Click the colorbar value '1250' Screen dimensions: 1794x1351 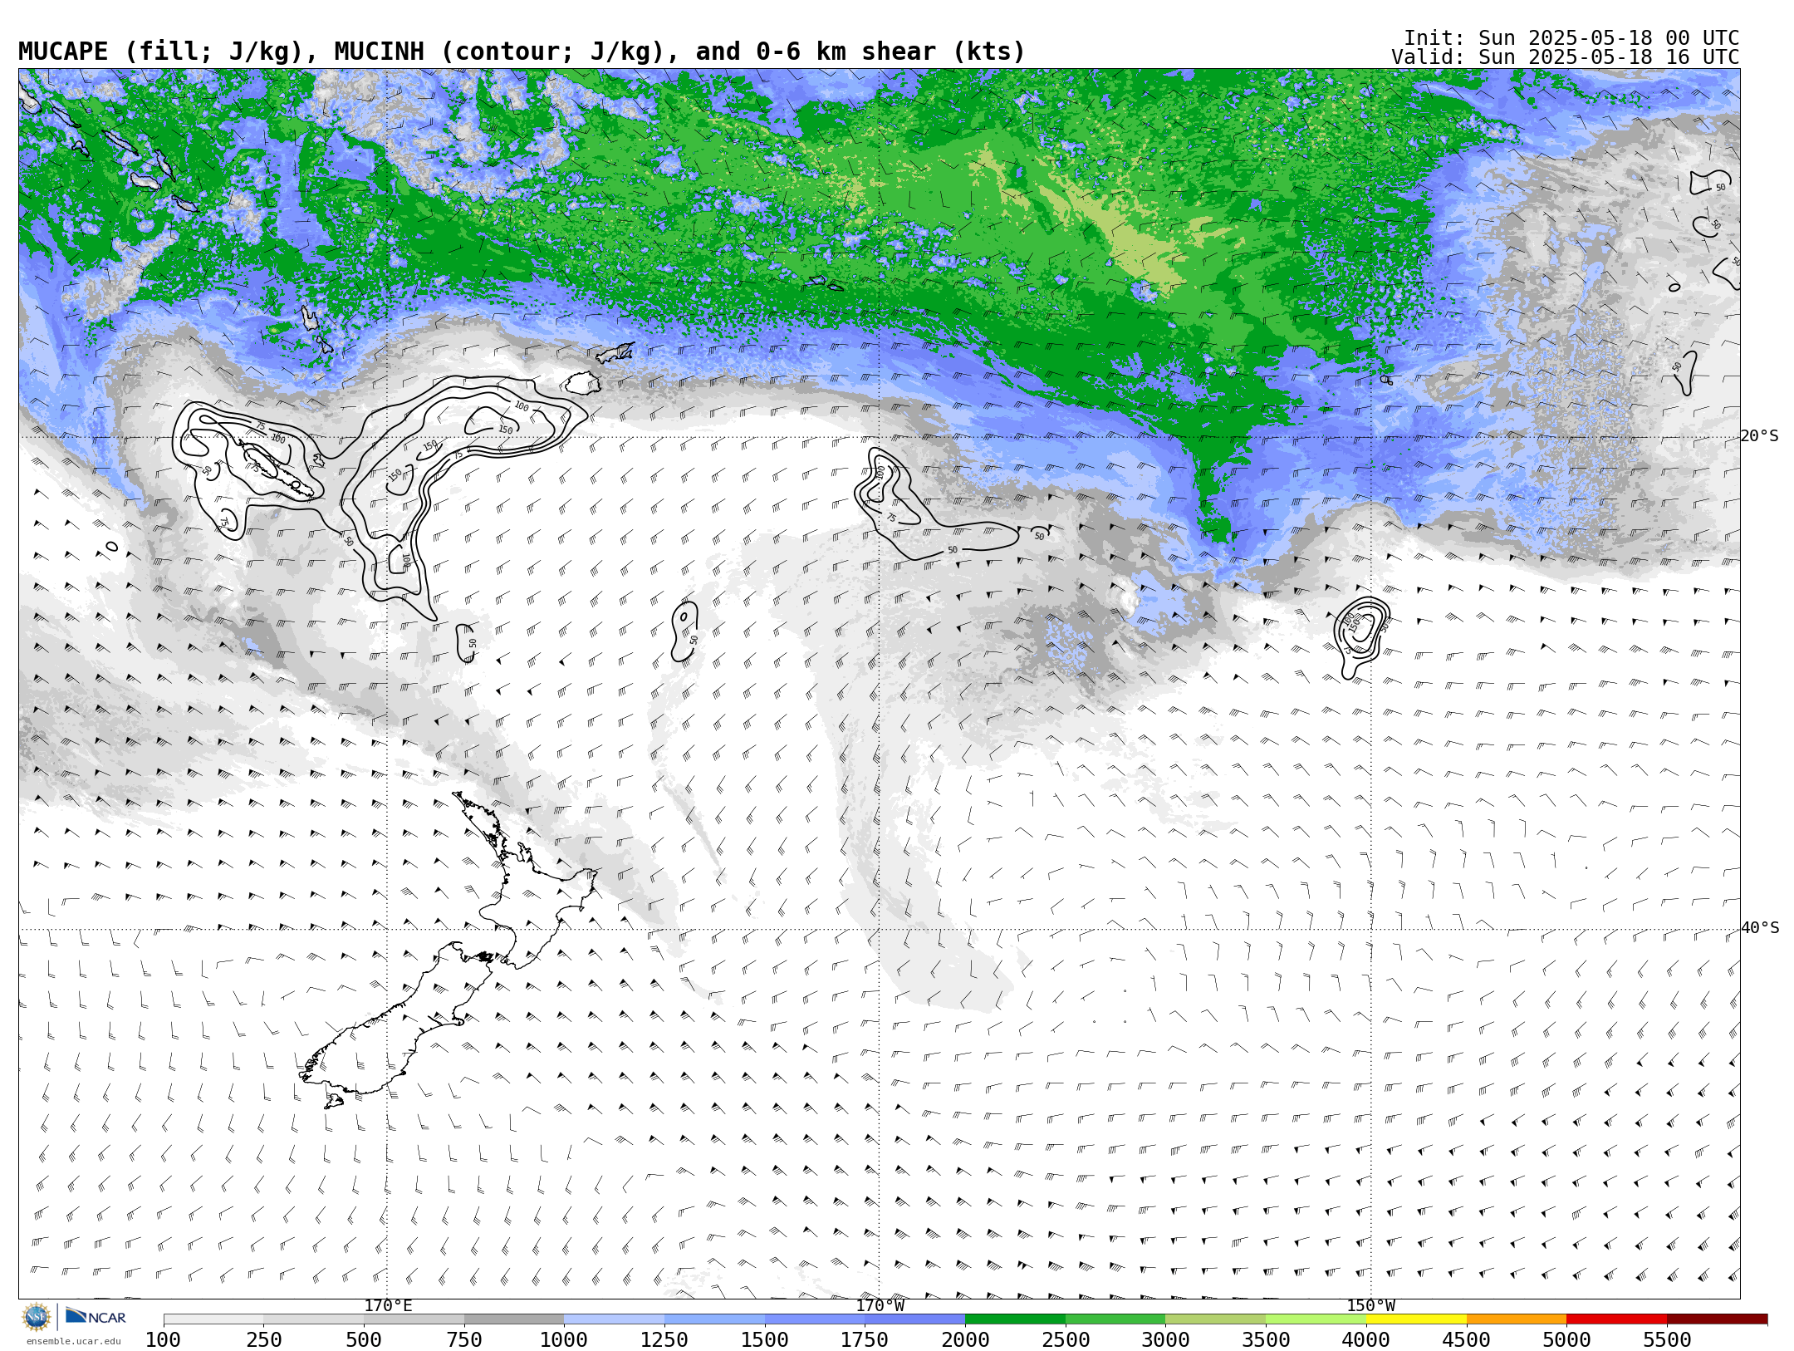click(x=664, y=1339)
